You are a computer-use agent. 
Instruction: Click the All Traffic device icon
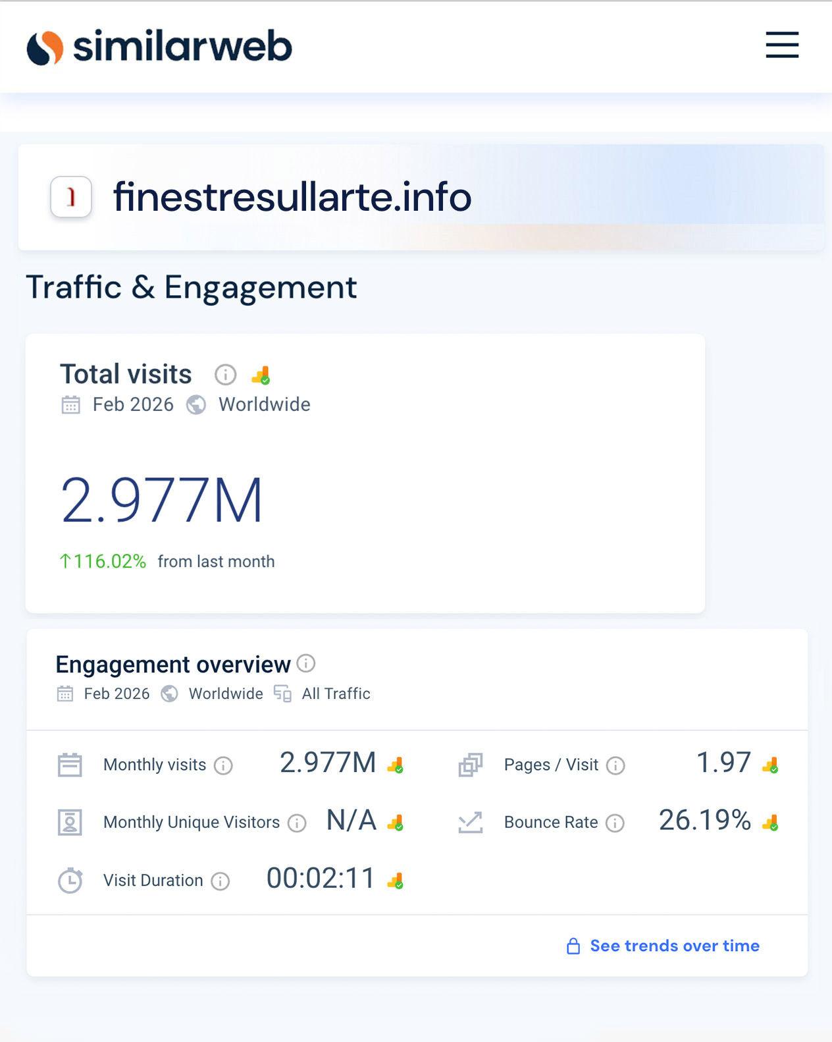(x=282, y=694)
